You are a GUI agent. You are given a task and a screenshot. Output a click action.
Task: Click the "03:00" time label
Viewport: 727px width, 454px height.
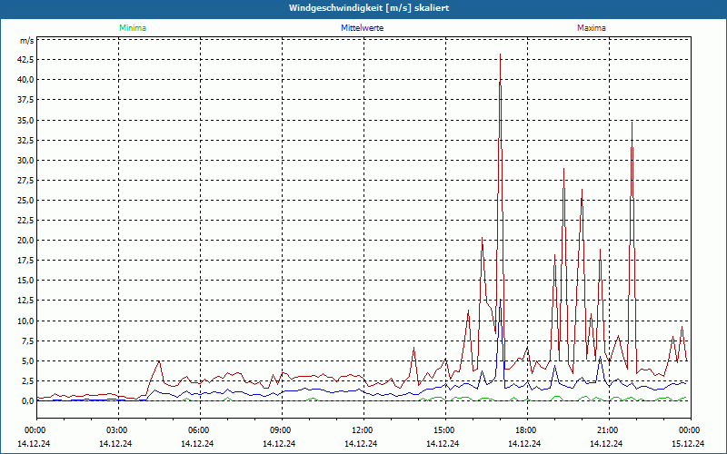116,430
